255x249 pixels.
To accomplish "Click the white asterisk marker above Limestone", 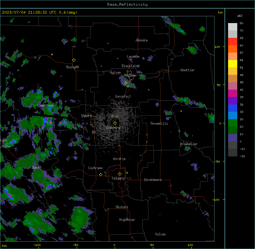I will click(45, 102).
